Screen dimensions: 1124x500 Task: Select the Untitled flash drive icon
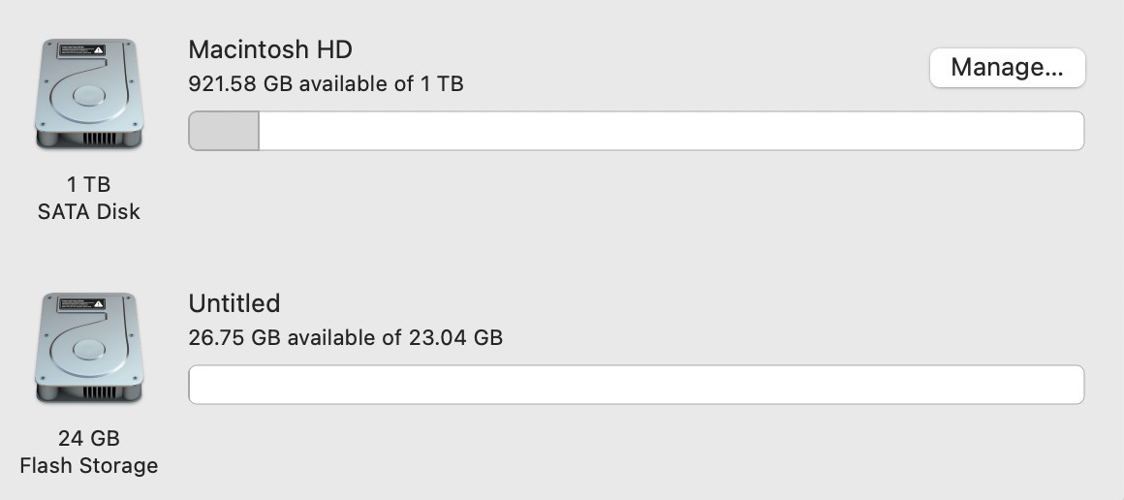click(89, 348)
